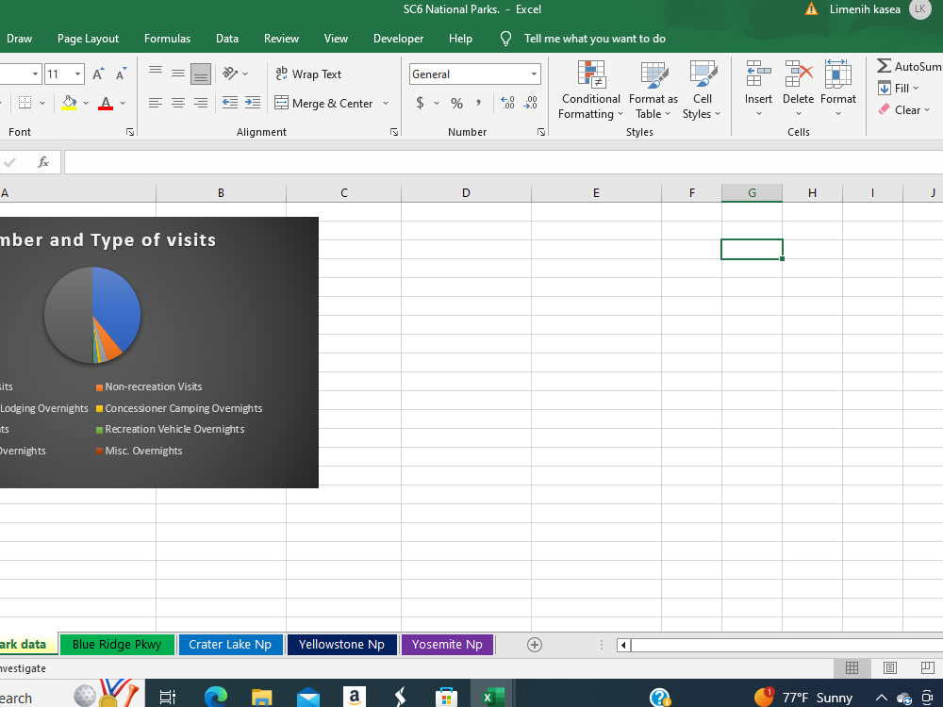Click the Insert Function fx button
943x707 pixels.
pos(42,162)
